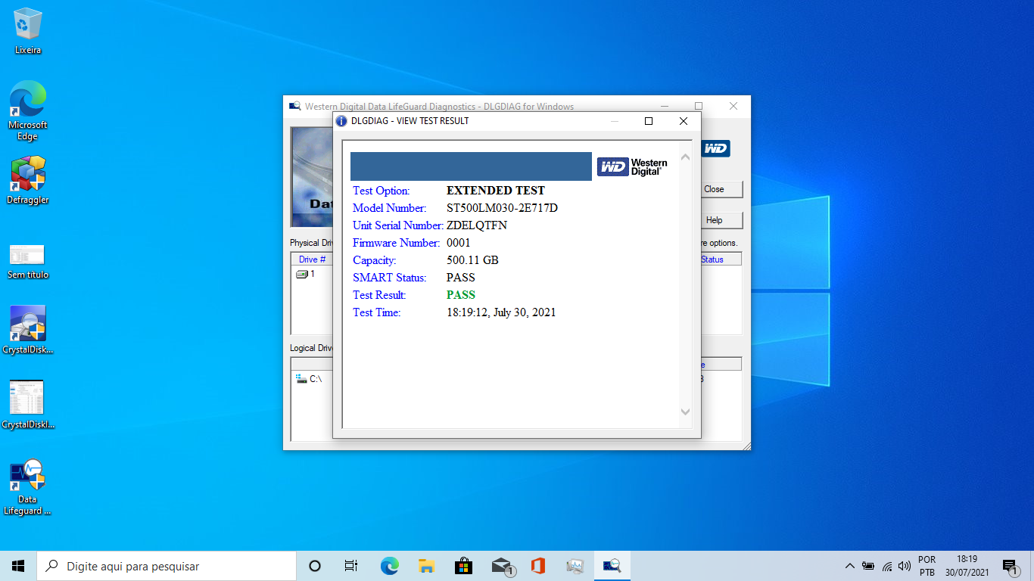Close the main DLGDIAG for Windows window

pos(733,106)
